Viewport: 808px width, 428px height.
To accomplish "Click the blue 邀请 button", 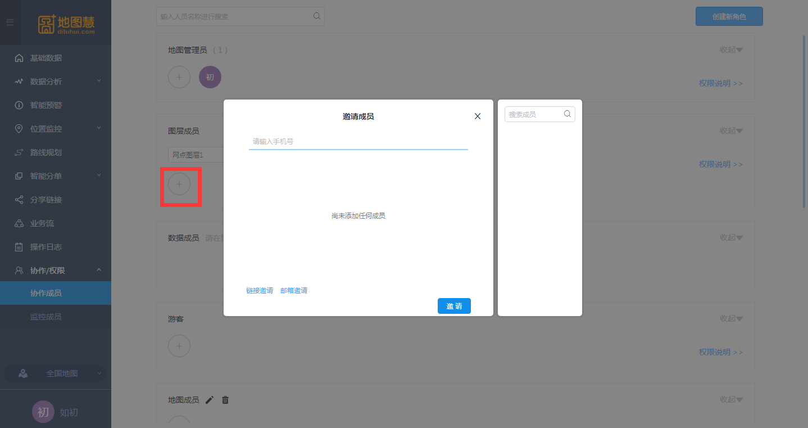I will click(454, 306).
